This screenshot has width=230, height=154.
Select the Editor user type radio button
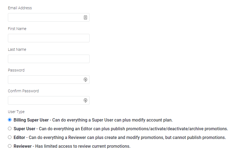pyautogui.click(x=10, y=137)
